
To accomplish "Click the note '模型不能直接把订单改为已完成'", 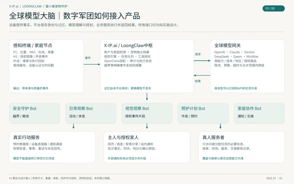I will 34,159.
